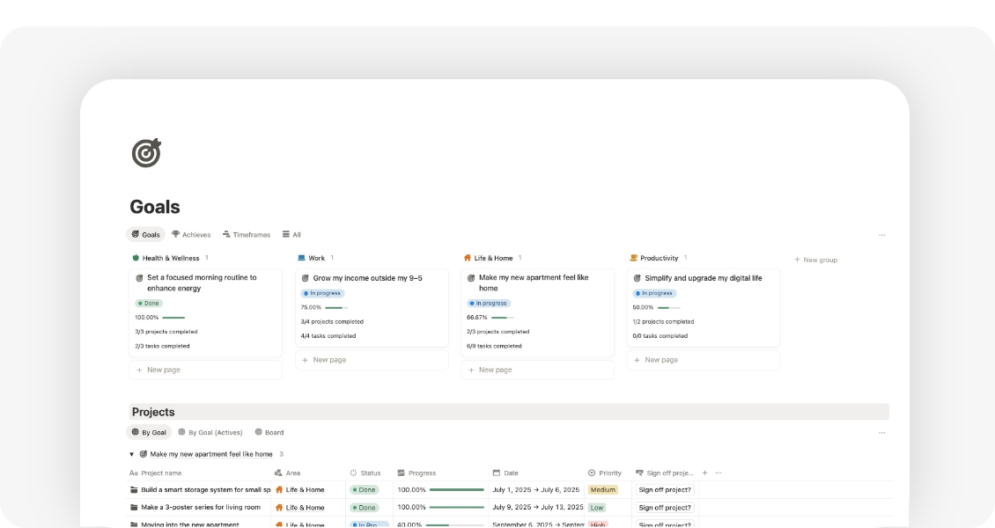
Task: Open the Medium priority dropdown
Action: [x=606, y=489]
